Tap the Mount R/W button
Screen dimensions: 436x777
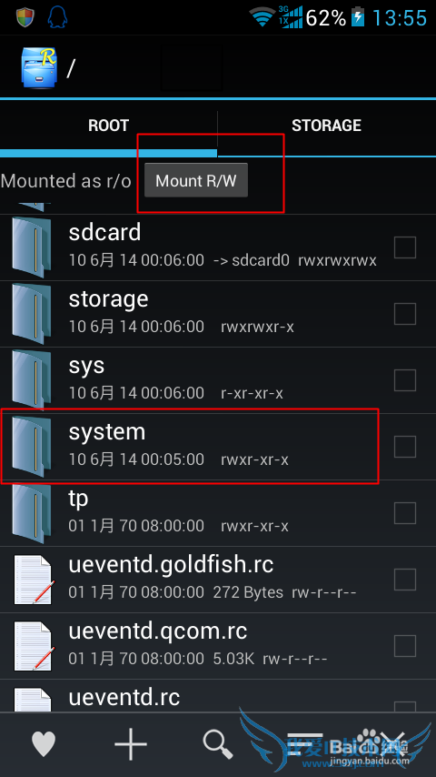tap(196, 181)
